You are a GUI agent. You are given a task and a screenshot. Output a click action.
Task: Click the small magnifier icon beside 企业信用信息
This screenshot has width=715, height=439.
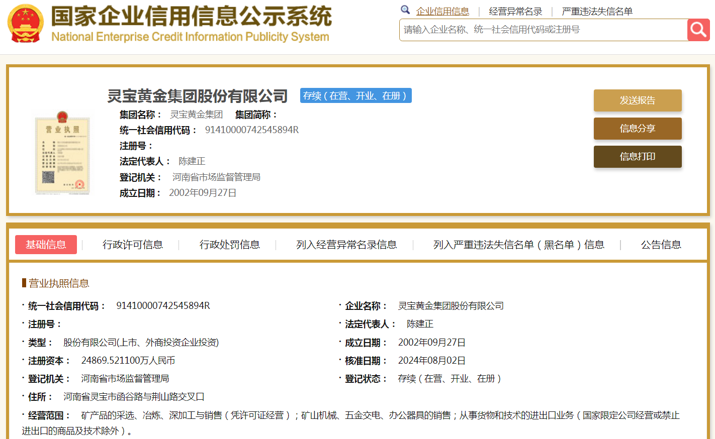pos(405,10)
